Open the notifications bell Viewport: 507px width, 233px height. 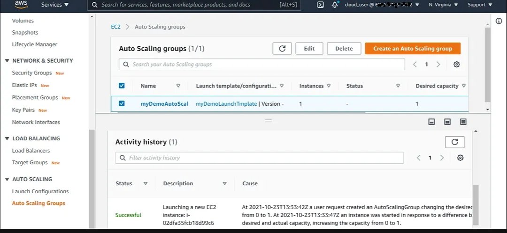point(335,5)
